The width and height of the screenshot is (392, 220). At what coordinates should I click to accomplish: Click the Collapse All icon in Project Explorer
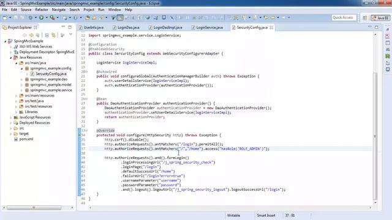47,35
